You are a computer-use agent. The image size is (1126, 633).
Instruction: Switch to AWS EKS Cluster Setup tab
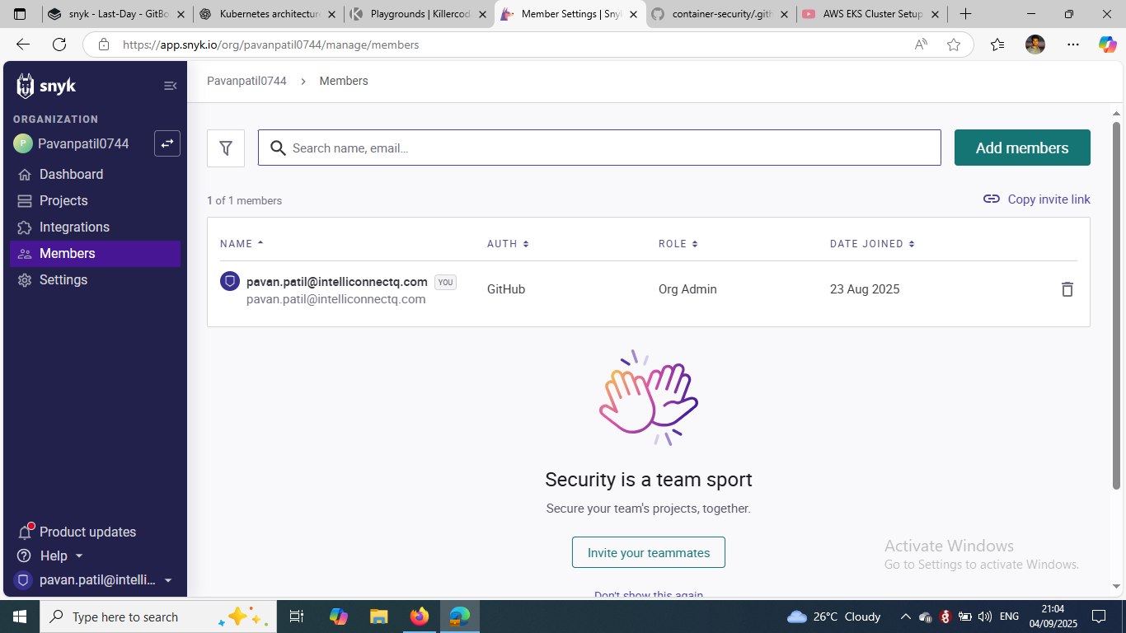[871, 14]
